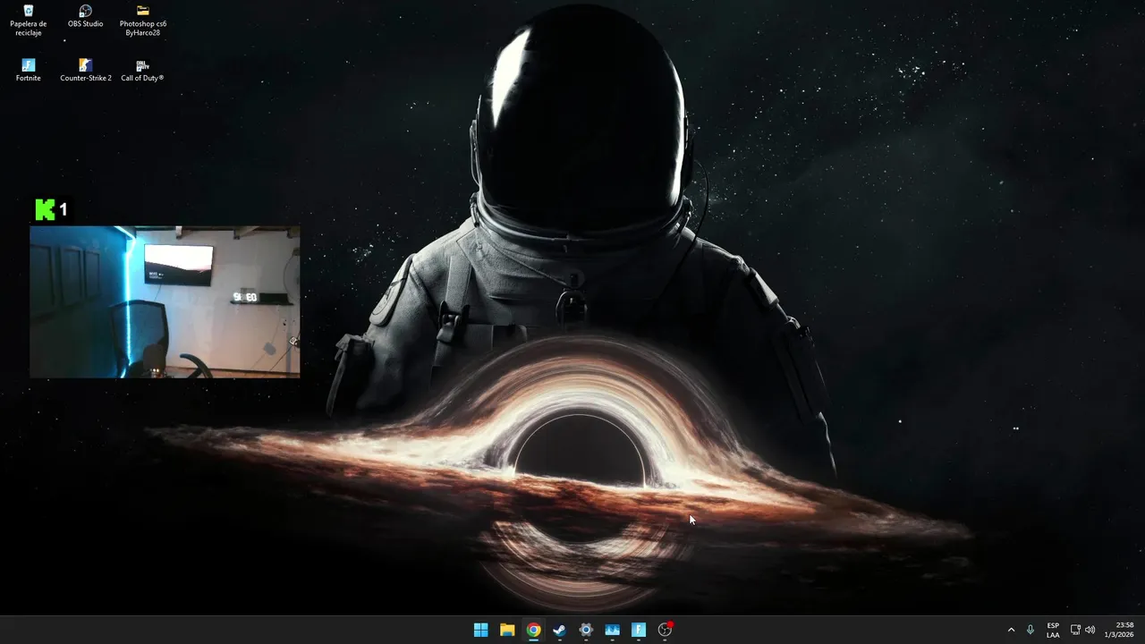Click the microphone icon in system tray
This screenshot has height=644, width=1145.
pyautogui.click(x=1030, y=630)
